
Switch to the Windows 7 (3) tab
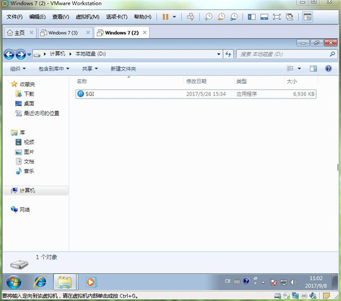tap(63, 32)
